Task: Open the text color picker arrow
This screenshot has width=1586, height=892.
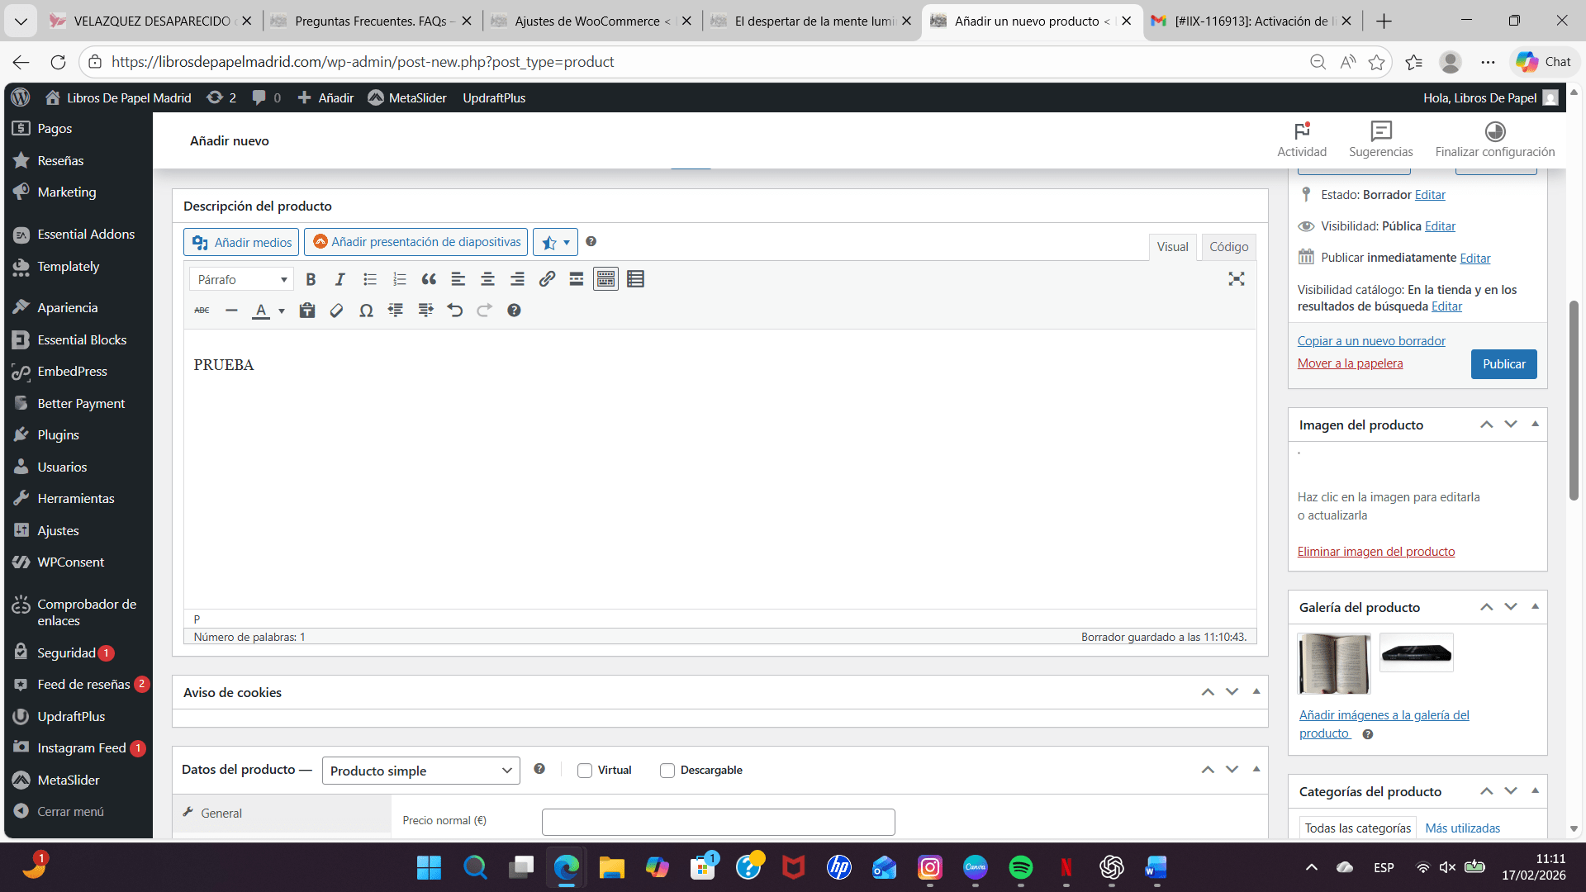Action: (x=282, y=311)
